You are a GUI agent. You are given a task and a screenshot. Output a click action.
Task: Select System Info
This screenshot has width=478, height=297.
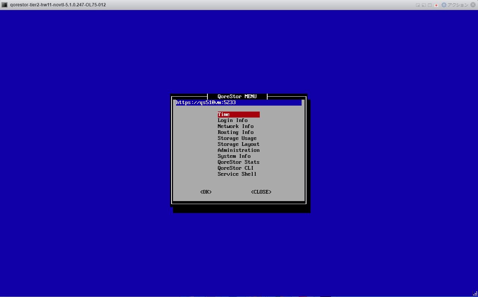pyautogui.click(x=234, y=156)
